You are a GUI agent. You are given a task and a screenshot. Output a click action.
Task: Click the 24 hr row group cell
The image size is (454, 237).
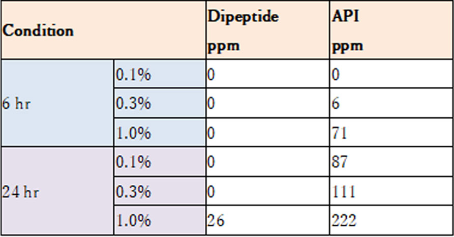[57, 191]
